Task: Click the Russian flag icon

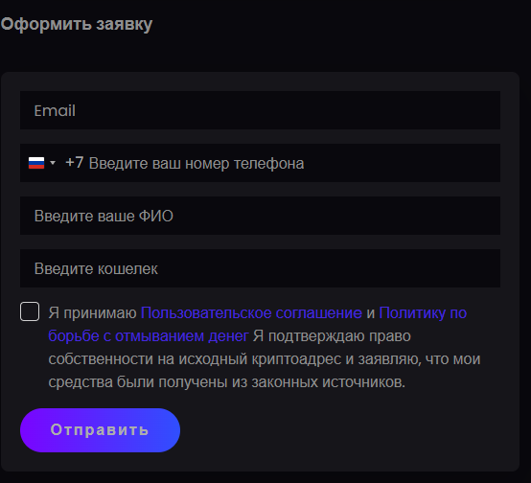Action: [x=36, y=163]
